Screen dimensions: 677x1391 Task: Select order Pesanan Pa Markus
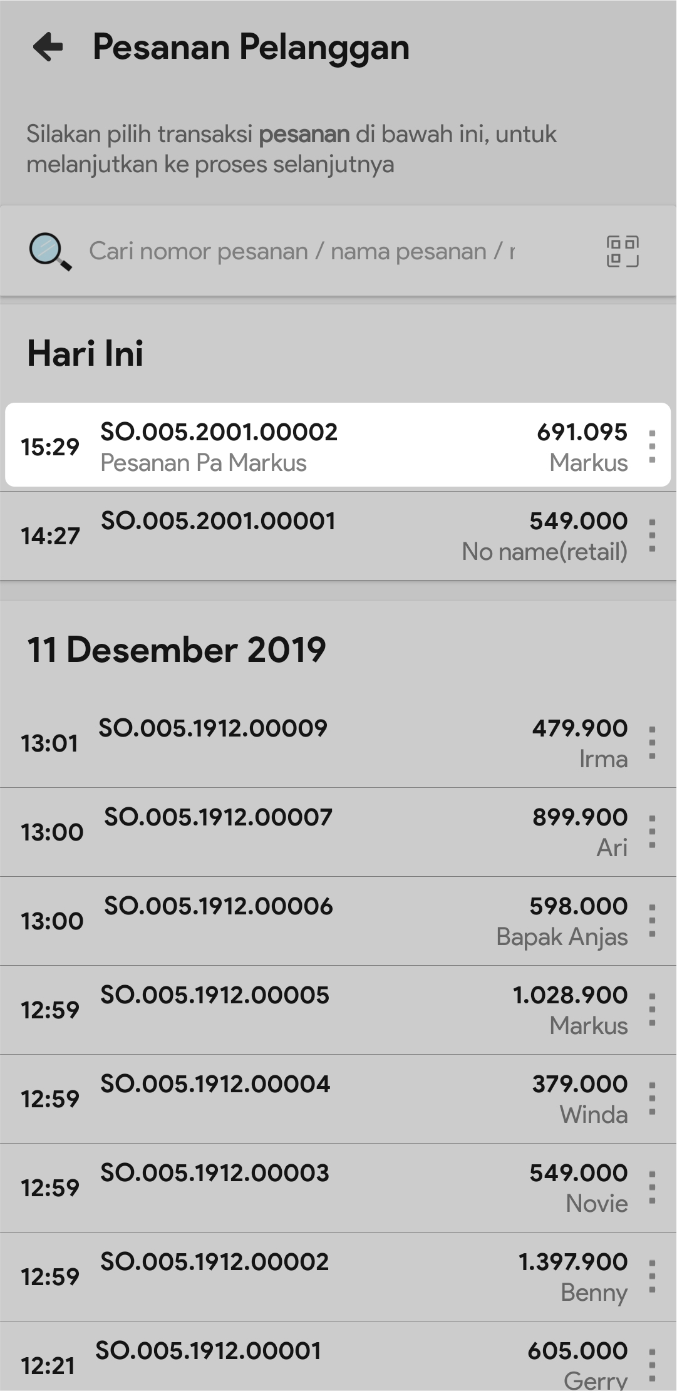point(313,446)
